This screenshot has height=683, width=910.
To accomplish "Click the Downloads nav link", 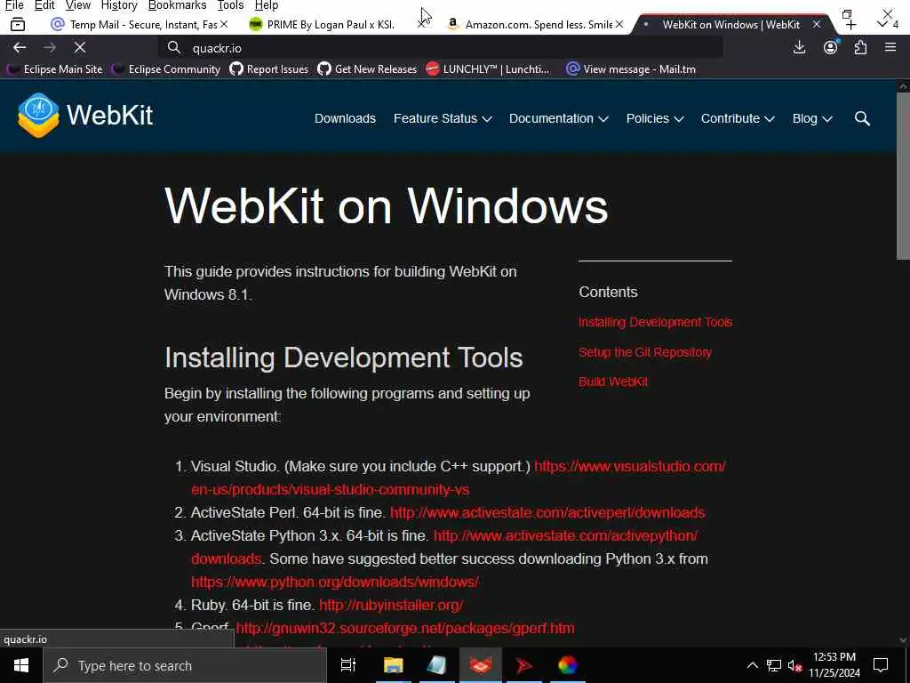I will coord(345,118).
